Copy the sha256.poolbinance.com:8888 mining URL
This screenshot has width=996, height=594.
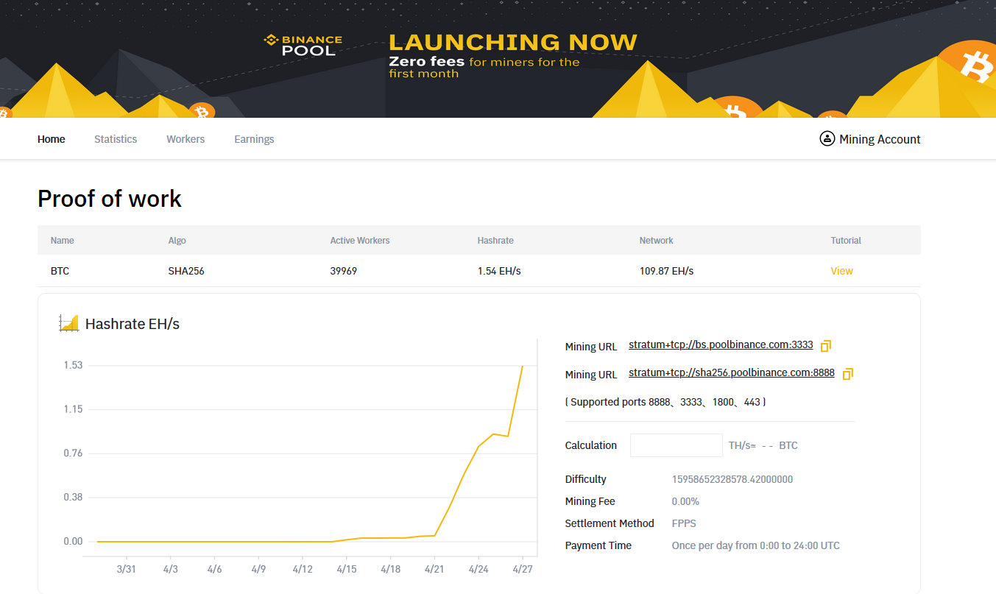(x=847, y=374)
